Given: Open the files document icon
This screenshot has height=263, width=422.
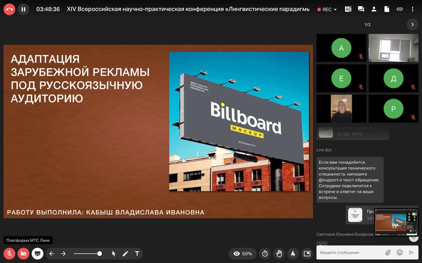Looking at the screenshot, I should pos(387,9).
